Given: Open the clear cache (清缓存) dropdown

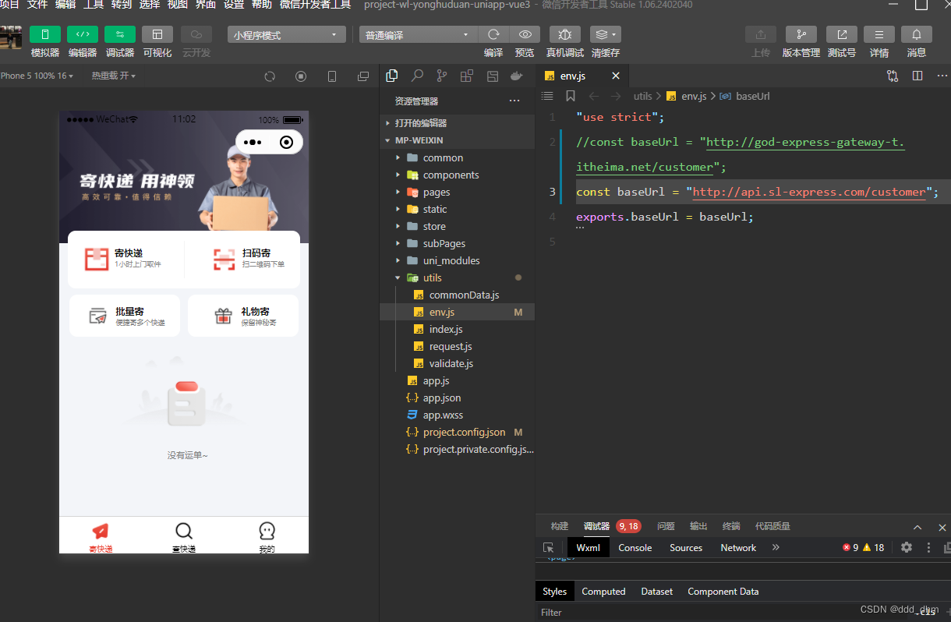Looking at the screenshot, I should [x=606, y=34].
